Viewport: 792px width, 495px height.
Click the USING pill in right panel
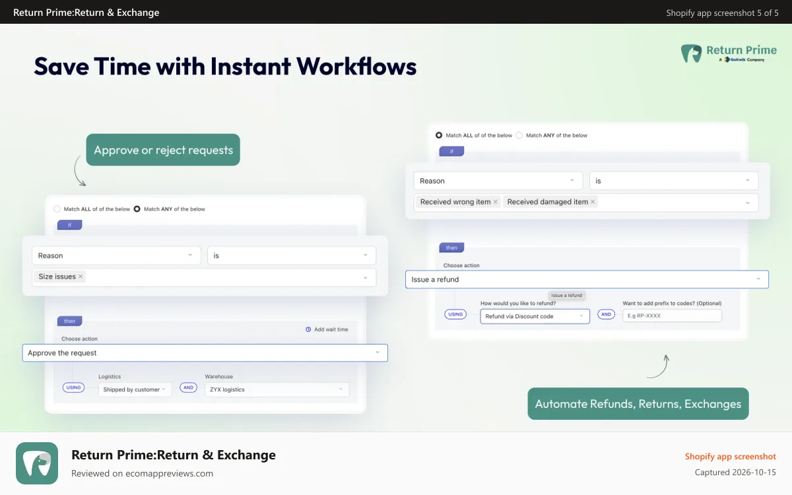point(455,314)
